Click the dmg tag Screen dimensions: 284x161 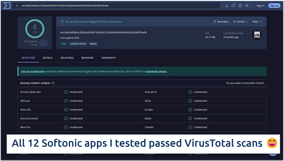click(64, 44)
